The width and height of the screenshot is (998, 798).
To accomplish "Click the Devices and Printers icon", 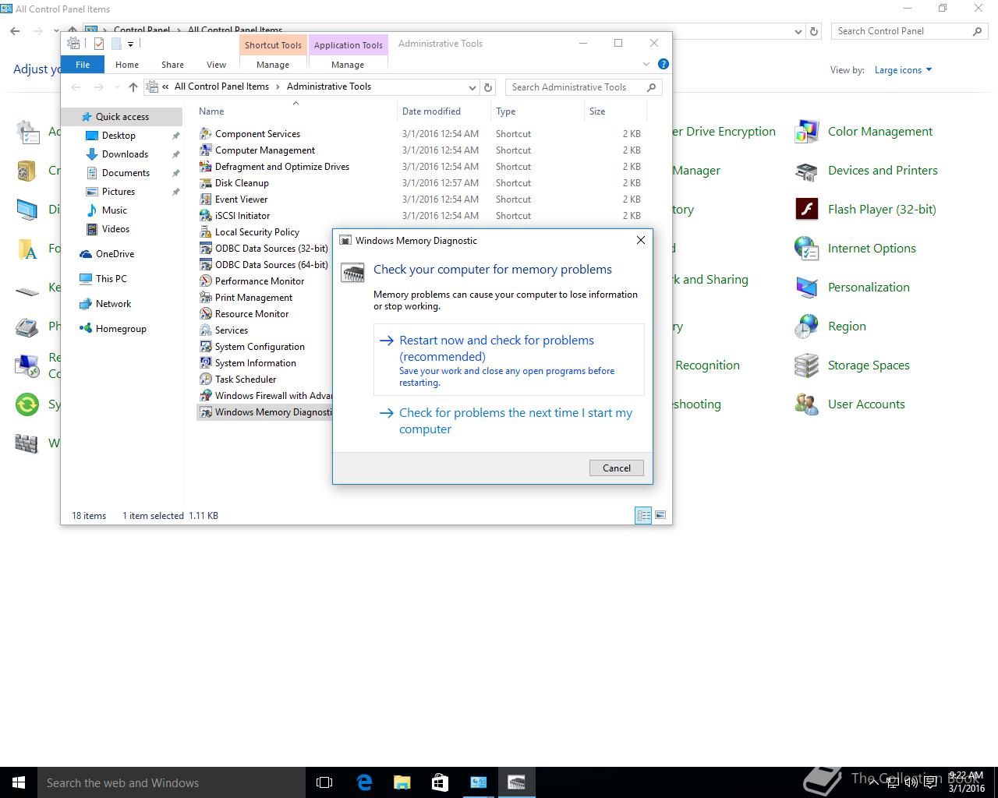I will (x=806, y=171).
